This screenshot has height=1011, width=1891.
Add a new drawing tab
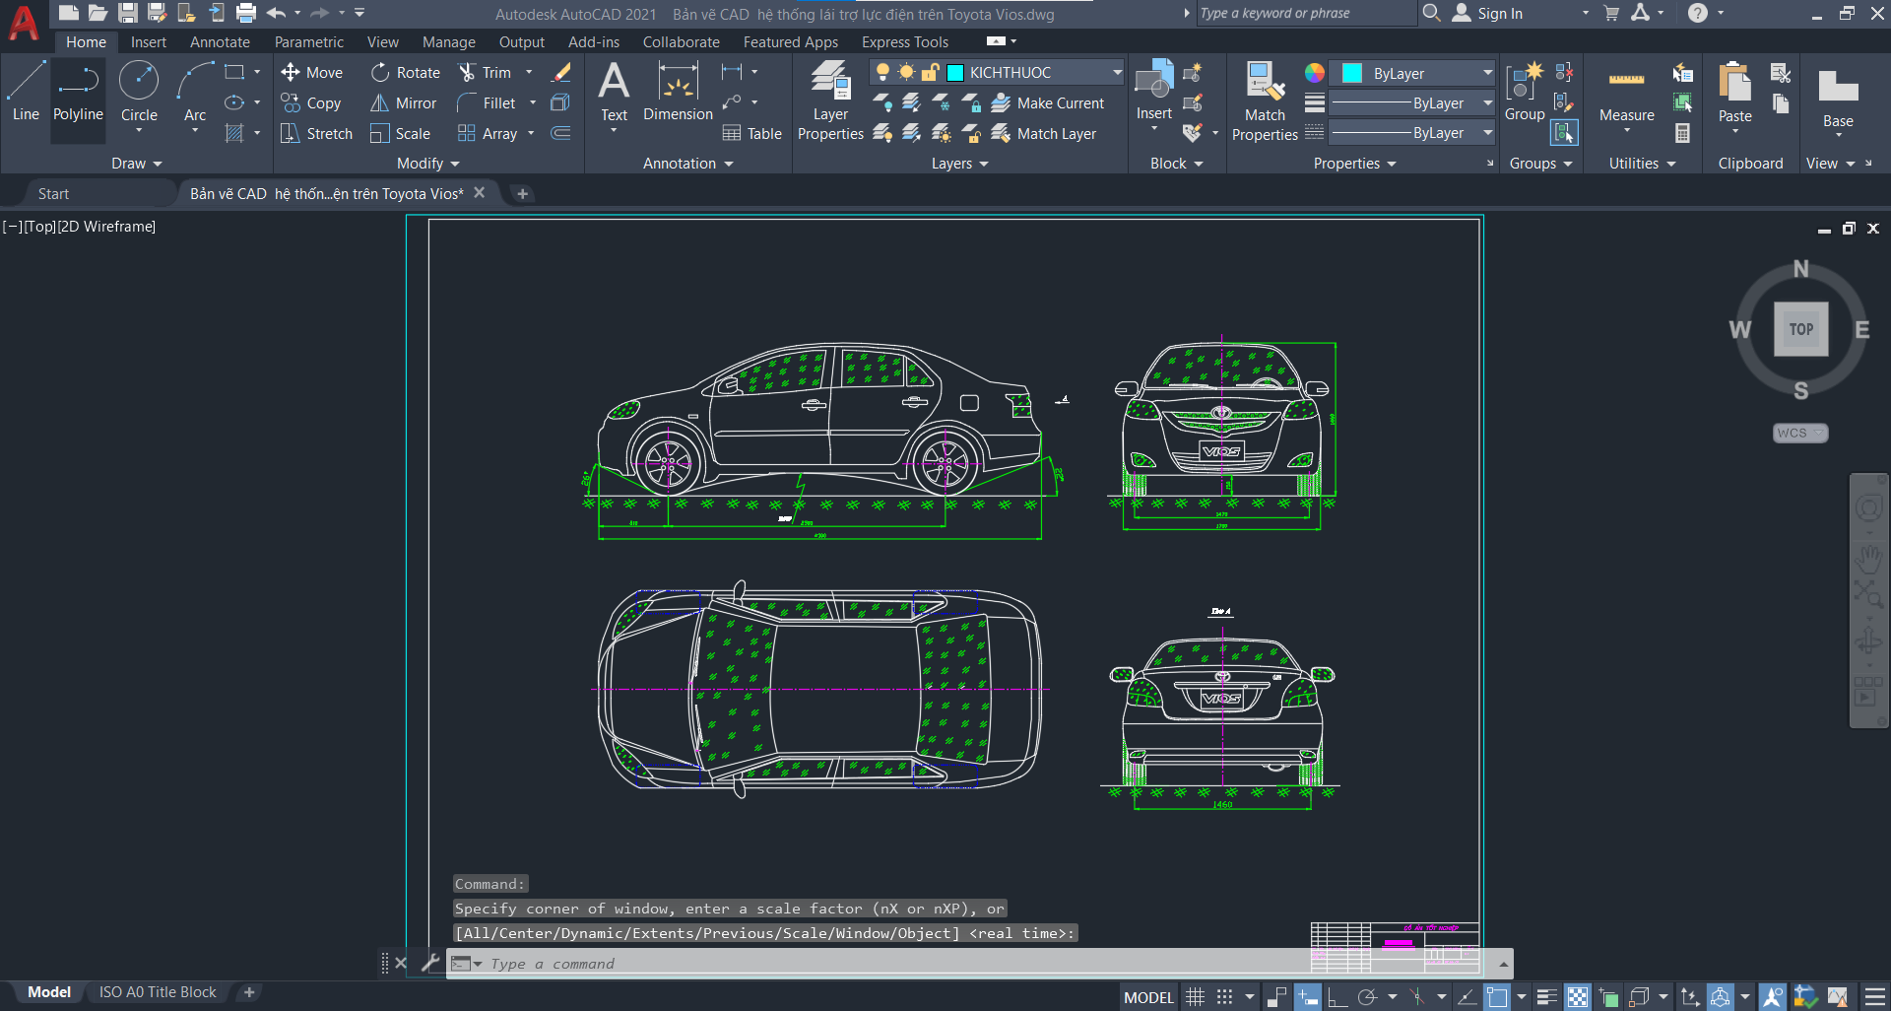(523, 193)
